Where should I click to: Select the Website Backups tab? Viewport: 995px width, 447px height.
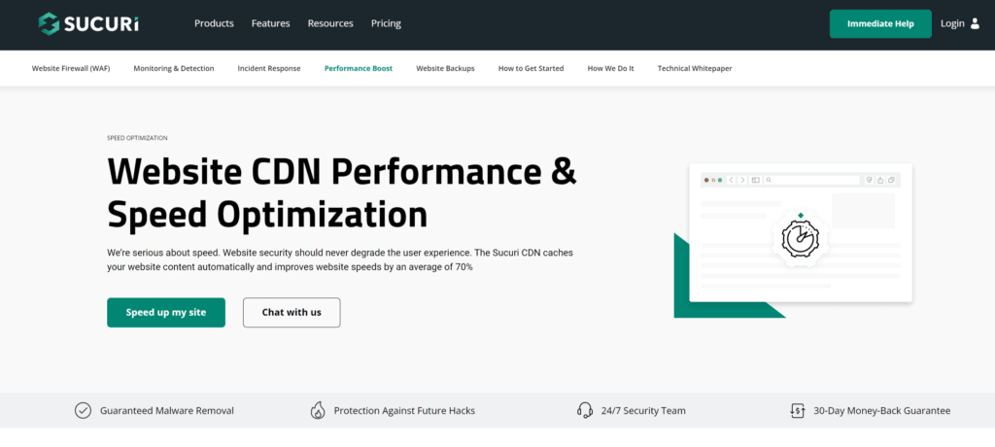(x=445, y=69)
